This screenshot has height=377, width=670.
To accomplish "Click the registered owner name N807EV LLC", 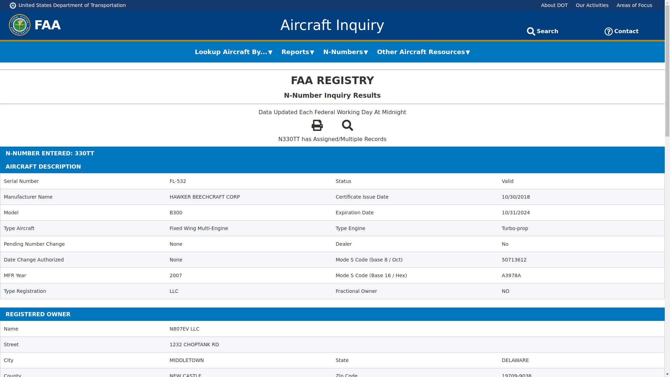I will click(x=184, y=328).
